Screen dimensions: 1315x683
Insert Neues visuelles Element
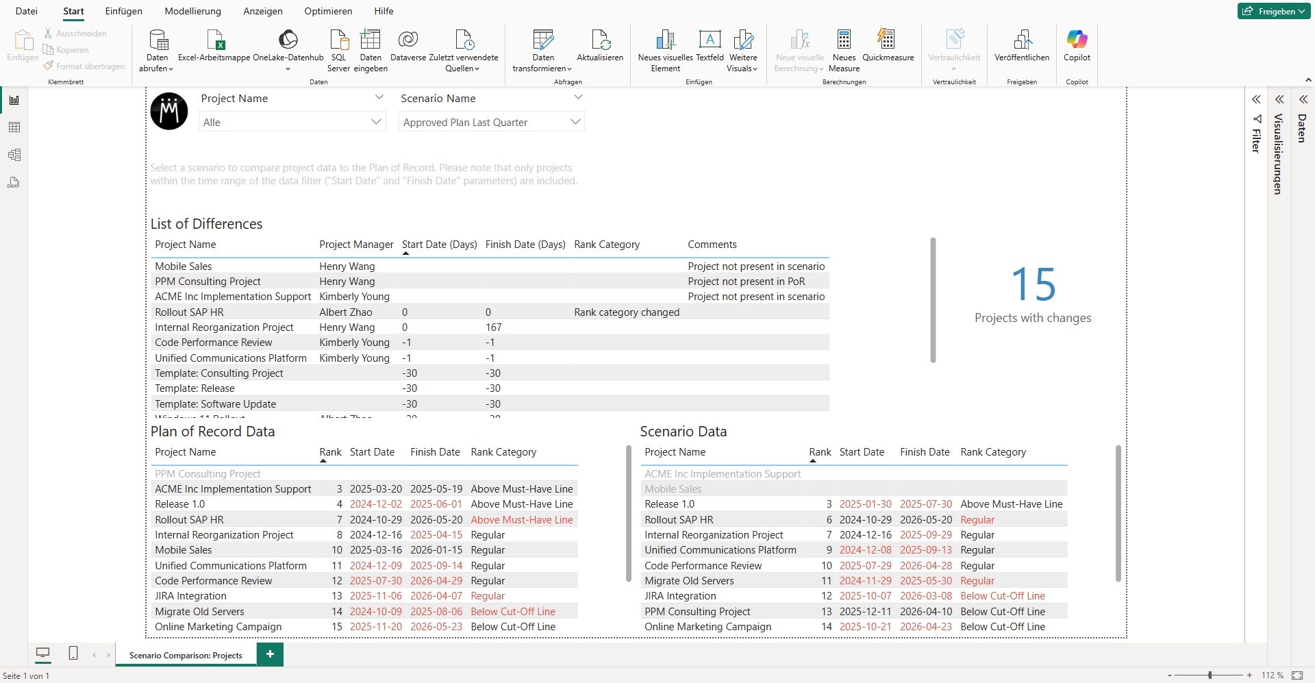pos(665,51)
